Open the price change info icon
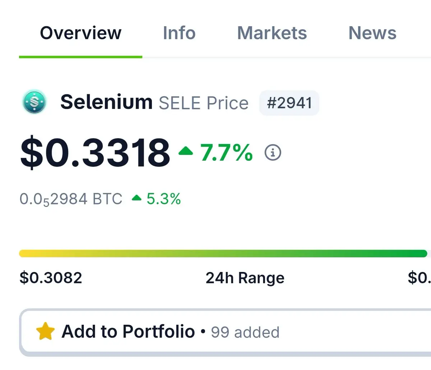Screen dimensions: 431x370 coord(273,153)
